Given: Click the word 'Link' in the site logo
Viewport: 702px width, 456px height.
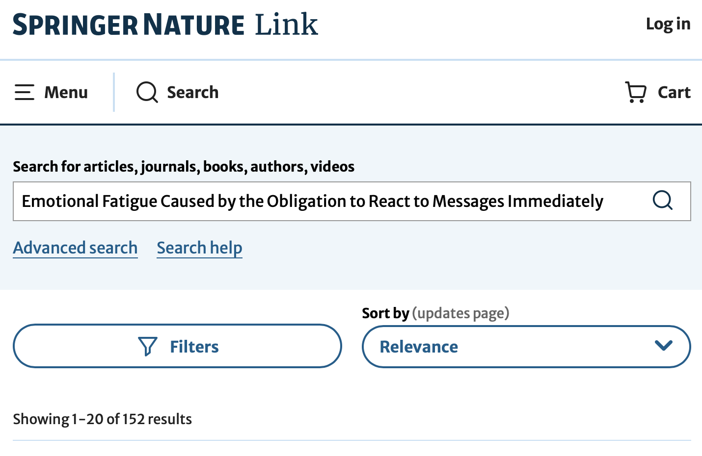Looking at the screenshot, I should (x=286, y=25).
